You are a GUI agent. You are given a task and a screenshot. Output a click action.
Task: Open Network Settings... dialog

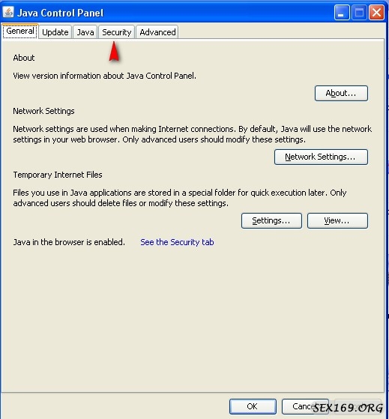coord(321,157)
